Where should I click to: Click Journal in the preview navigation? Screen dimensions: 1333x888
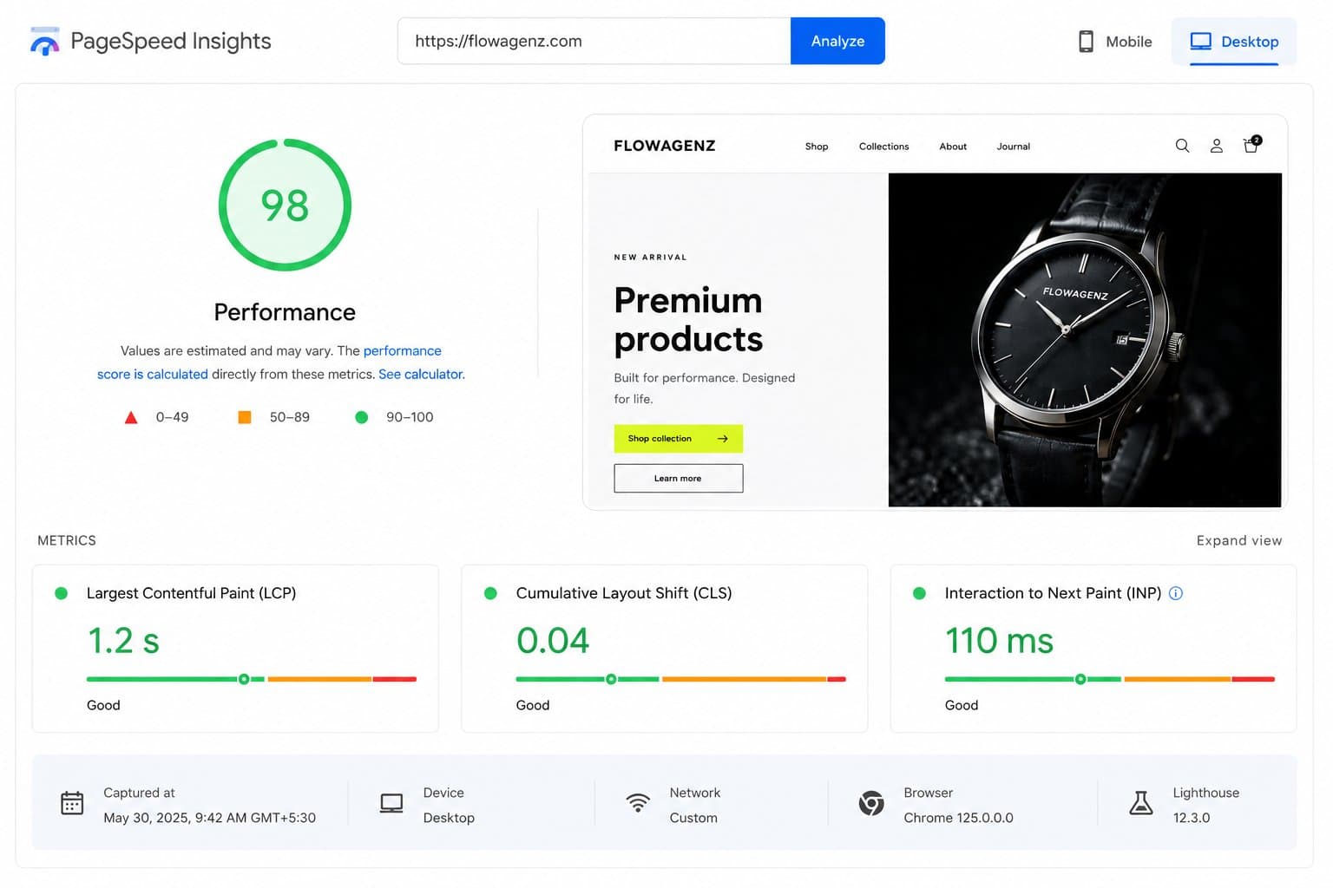tap(1013, 147)
